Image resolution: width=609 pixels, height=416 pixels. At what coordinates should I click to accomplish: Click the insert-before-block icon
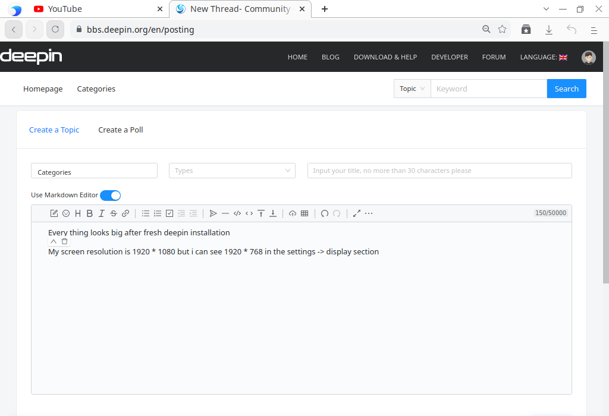pyautogui.click(x=261, y=213)
